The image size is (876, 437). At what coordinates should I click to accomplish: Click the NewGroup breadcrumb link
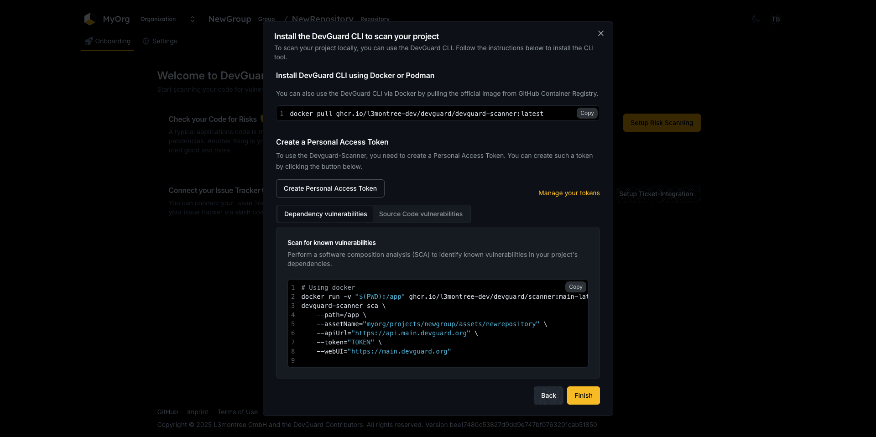tap(229, 19)
